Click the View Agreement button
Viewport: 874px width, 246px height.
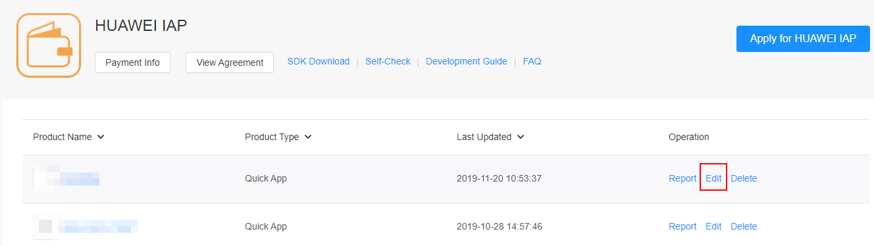(x=230, y=62)
